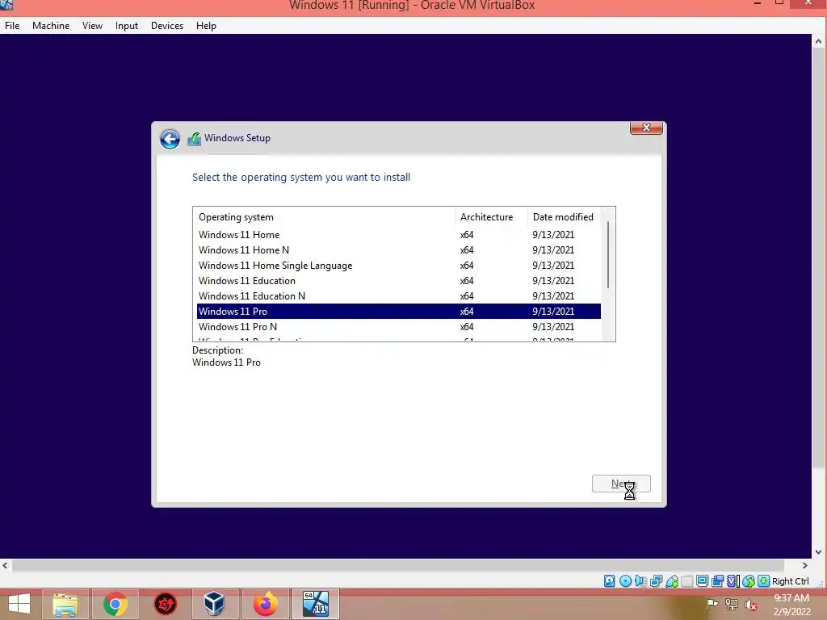Click the Architecture column header

coord(491,216)
